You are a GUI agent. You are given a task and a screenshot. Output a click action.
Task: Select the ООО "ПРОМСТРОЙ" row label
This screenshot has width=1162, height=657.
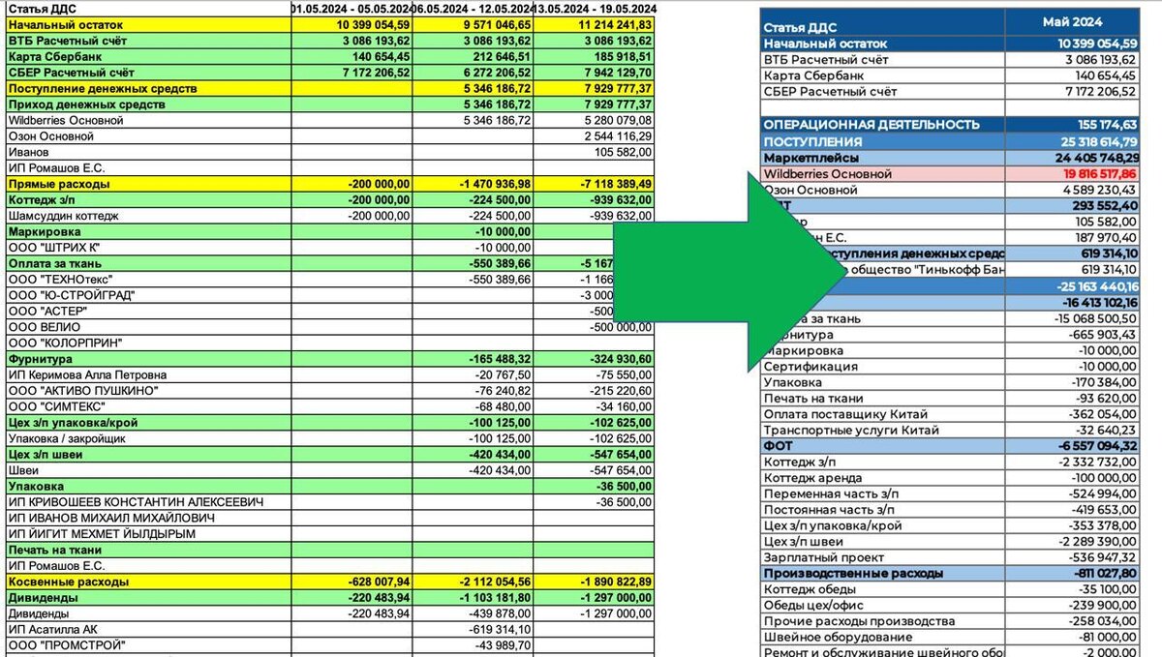(65, 645)
